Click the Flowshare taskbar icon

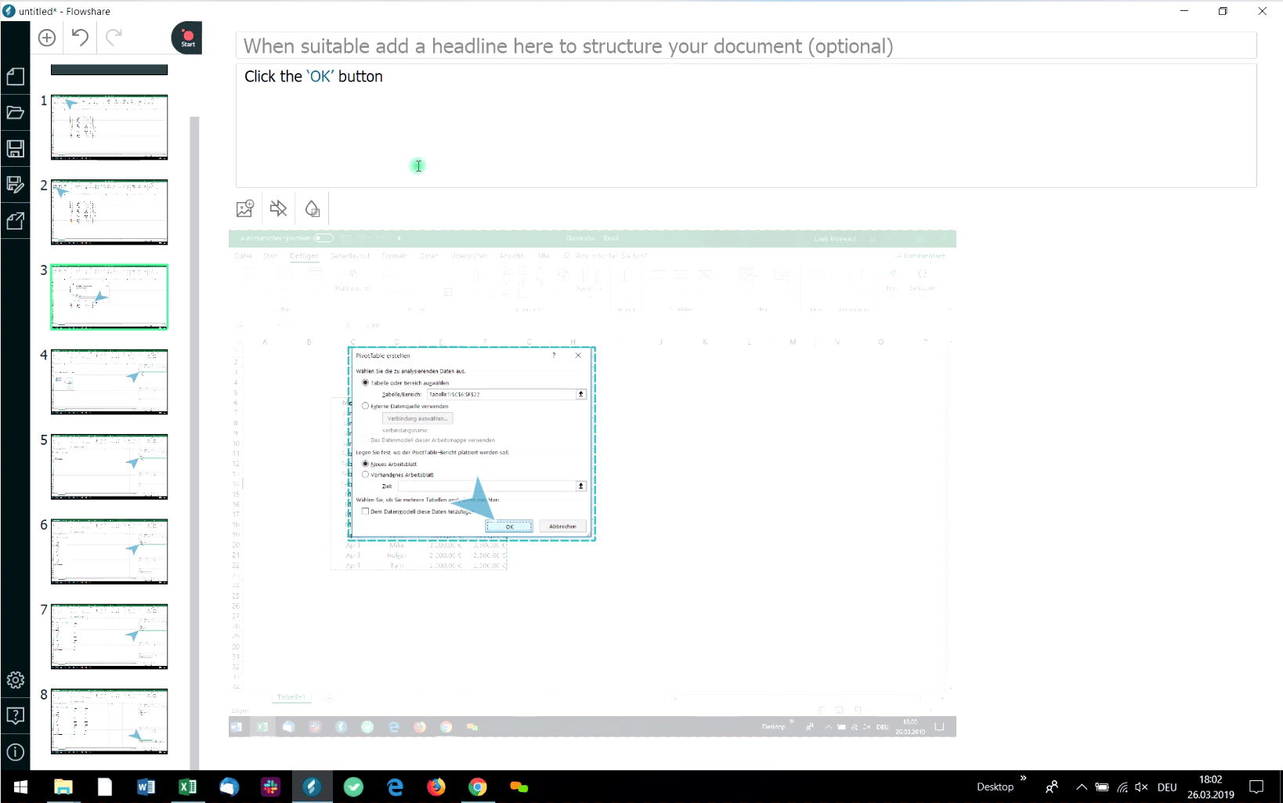[x=312, y=787]
